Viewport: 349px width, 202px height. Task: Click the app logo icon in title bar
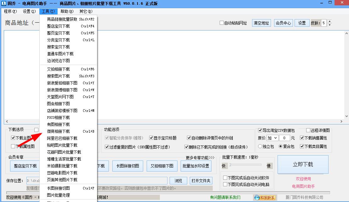[3, 3]
